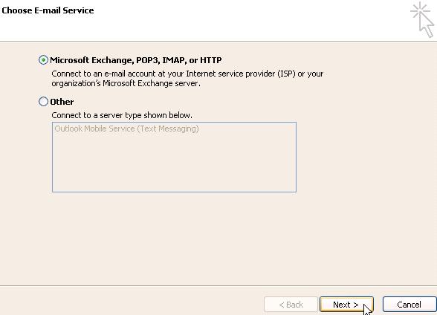437x315 pixels.
Task: Click the blank beige area below the list box
Action: (x=174, y=237)
